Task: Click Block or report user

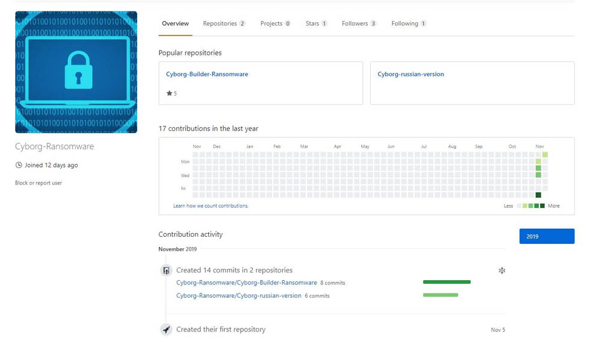Action: [39, 183]
